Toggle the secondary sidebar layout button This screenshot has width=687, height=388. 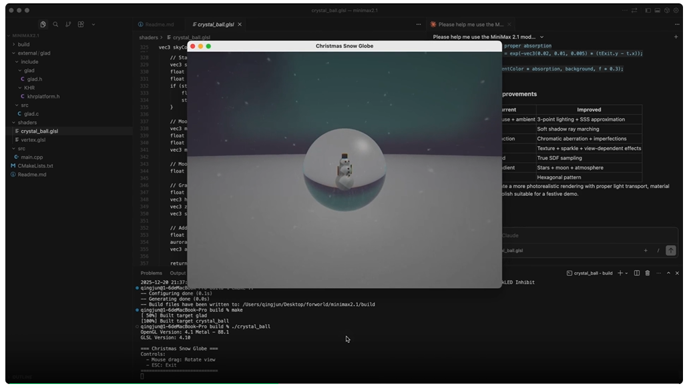coord(666,11)
